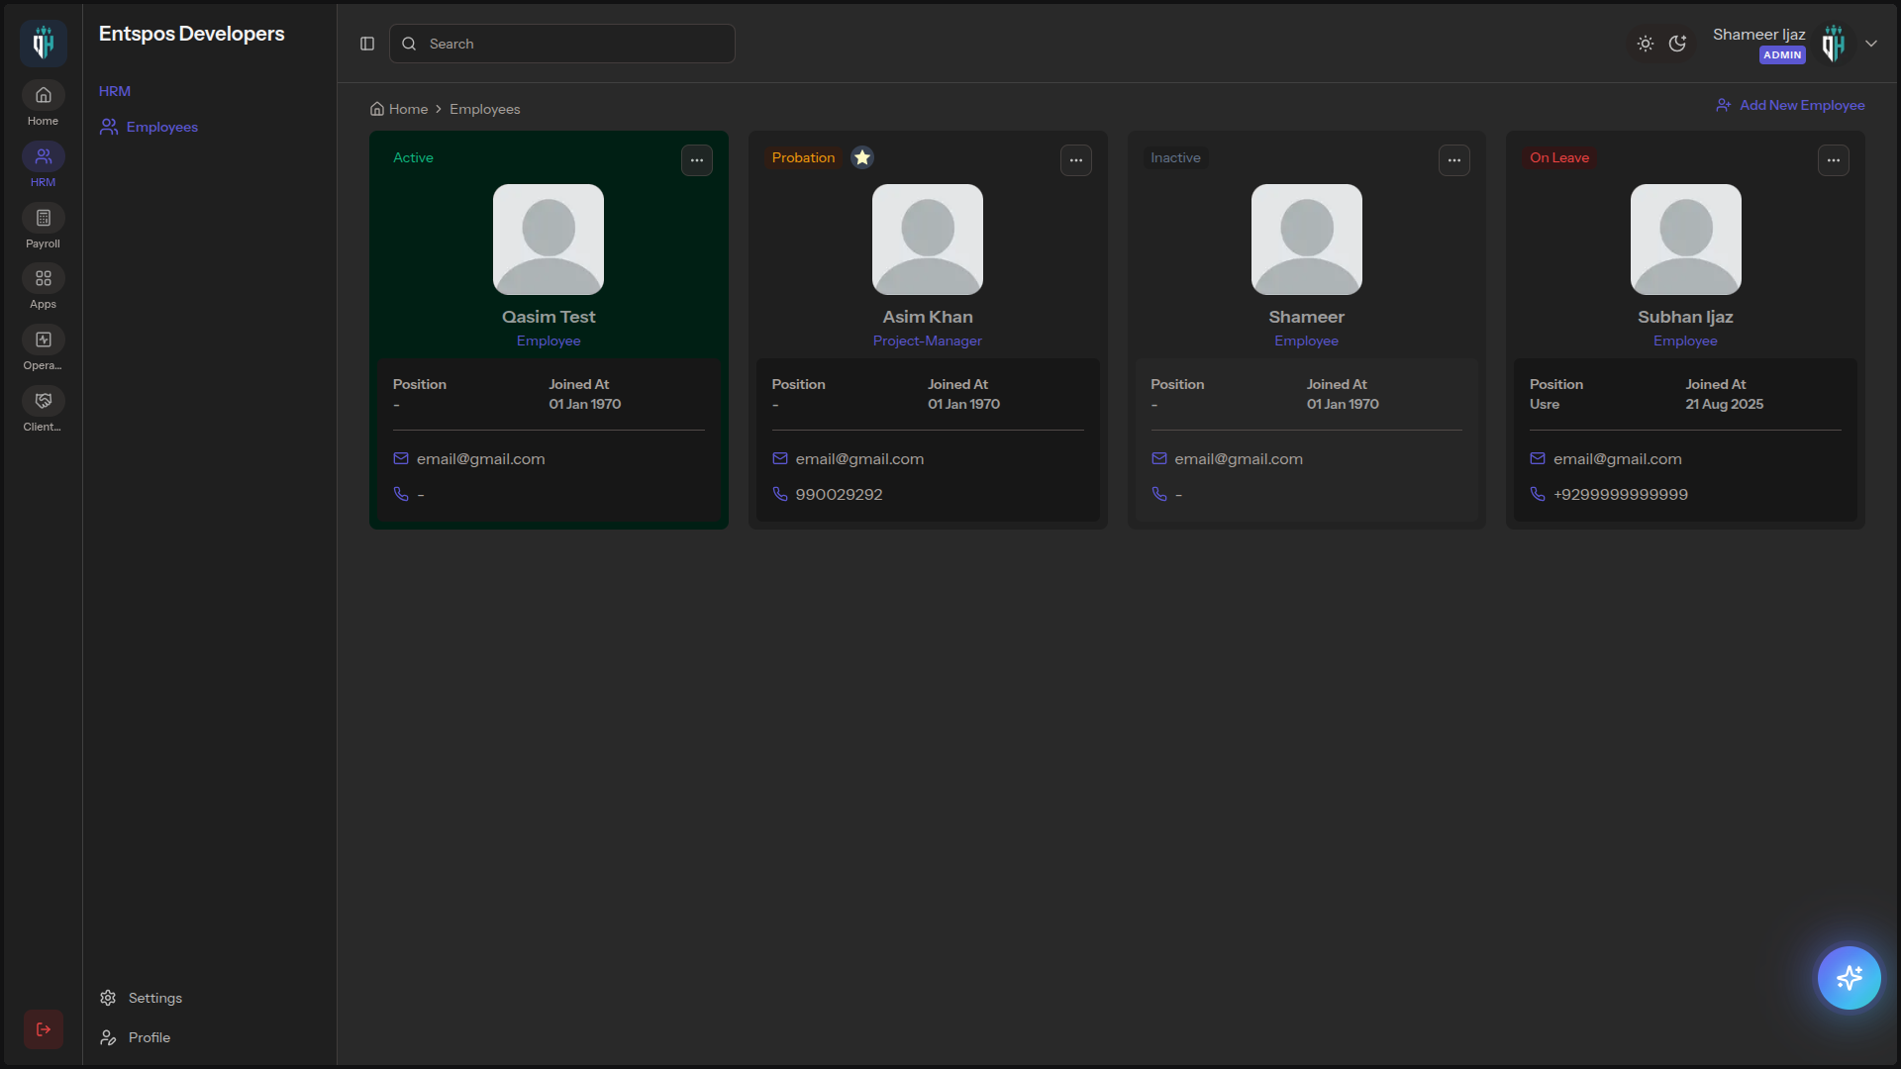Click the search magnifier icon
The image size is (1901, 1069).
(409, 44)
